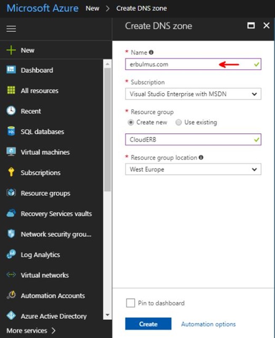
Task: Select the SQL databases icon
Action: pos(11,131)
